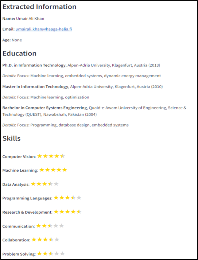Screen dimensions: 198x260
Task: Open the umairali.khan@haaga-helia.fi email link
Action: pyautogui.click(x=44, y=29)
